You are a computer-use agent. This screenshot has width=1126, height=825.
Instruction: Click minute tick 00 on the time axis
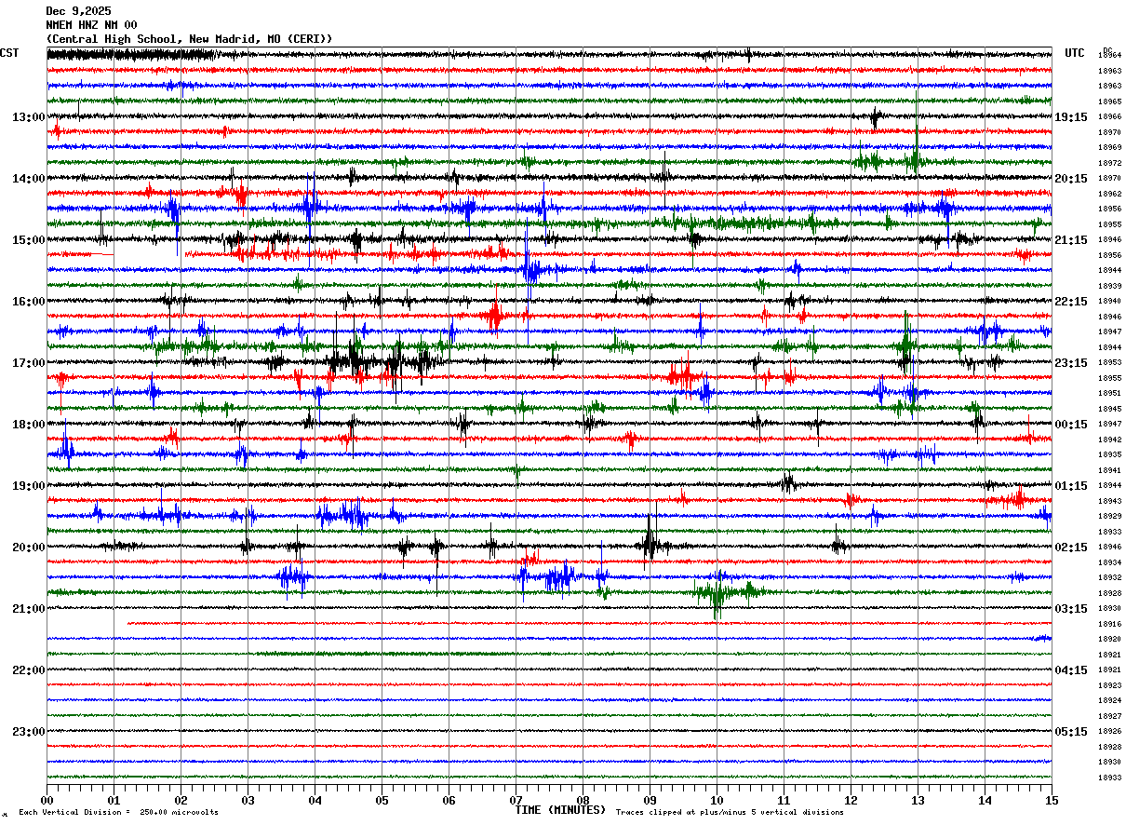pyautogui.click(x=47, y=800)
